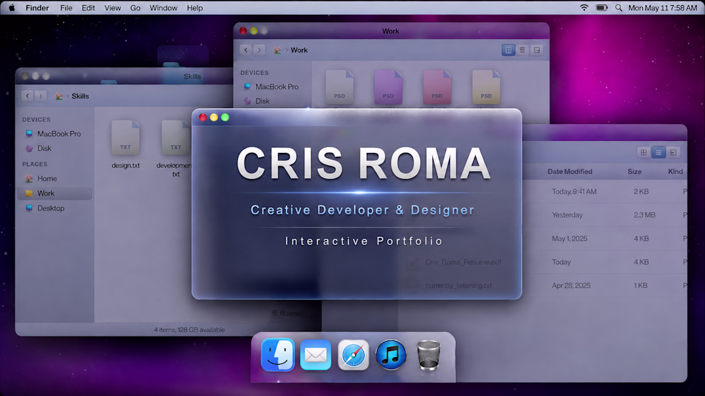Launch Safari from the dock

click(353, 355)
